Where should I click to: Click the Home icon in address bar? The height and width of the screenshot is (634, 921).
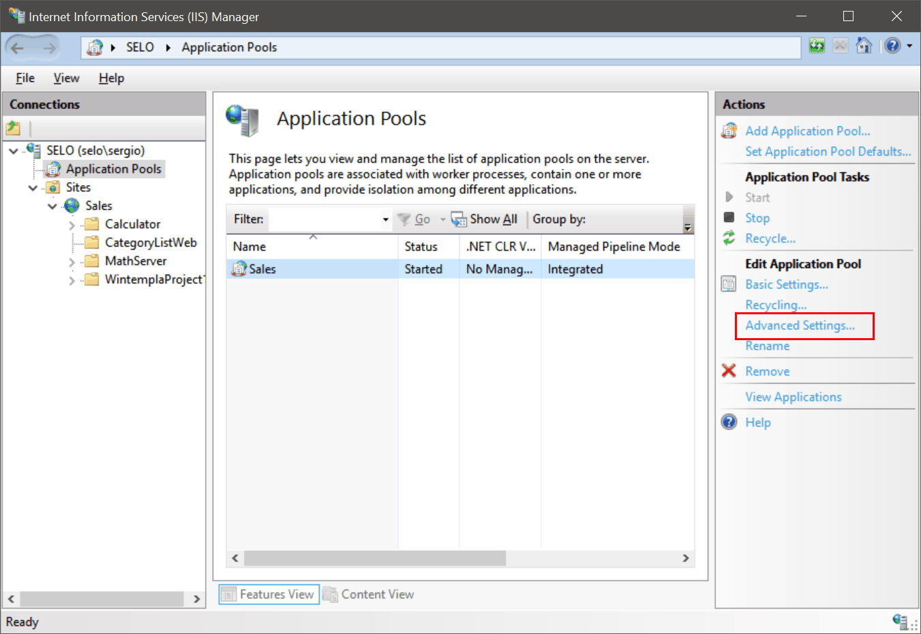[x=864, y=46]
